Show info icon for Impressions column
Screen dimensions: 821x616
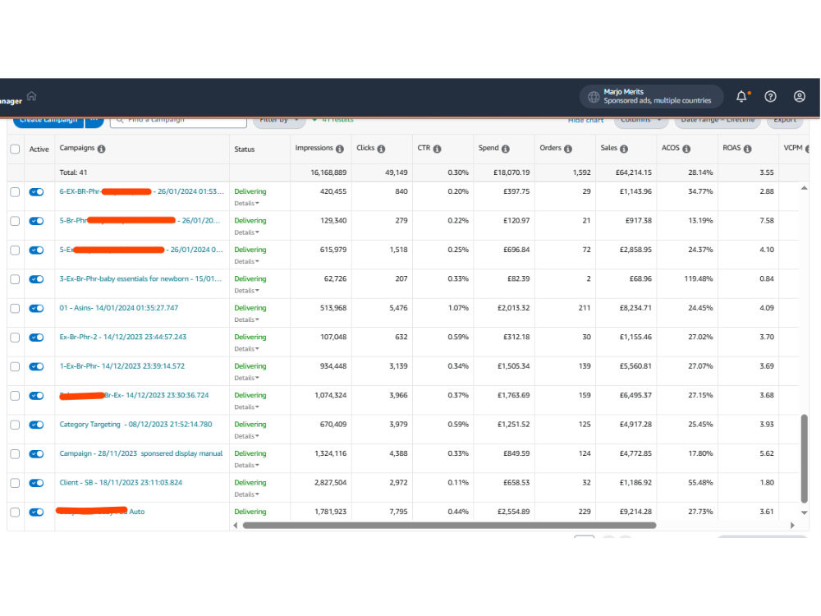point(340,149)
